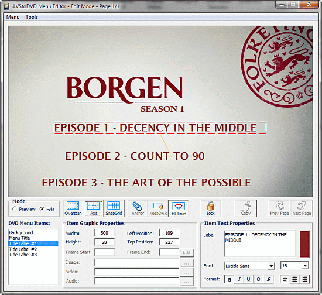Click the Frame End field
Screen dimensions: 322x295
coord(169,252)
